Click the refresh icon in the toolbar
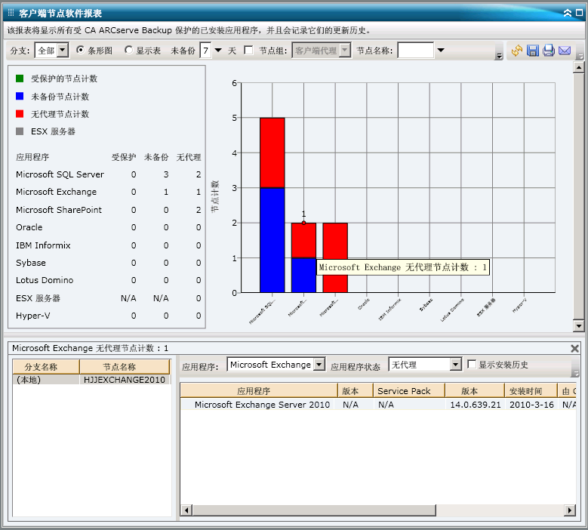 click(517, 51)
